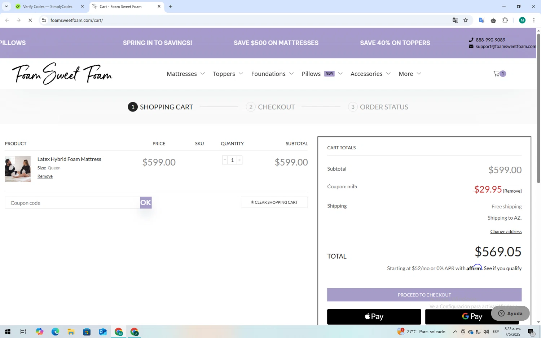Viewport: 541px width, 338px height.
Task: Close the Cart - Foam Sweet Foam tab
Action: 159,6
